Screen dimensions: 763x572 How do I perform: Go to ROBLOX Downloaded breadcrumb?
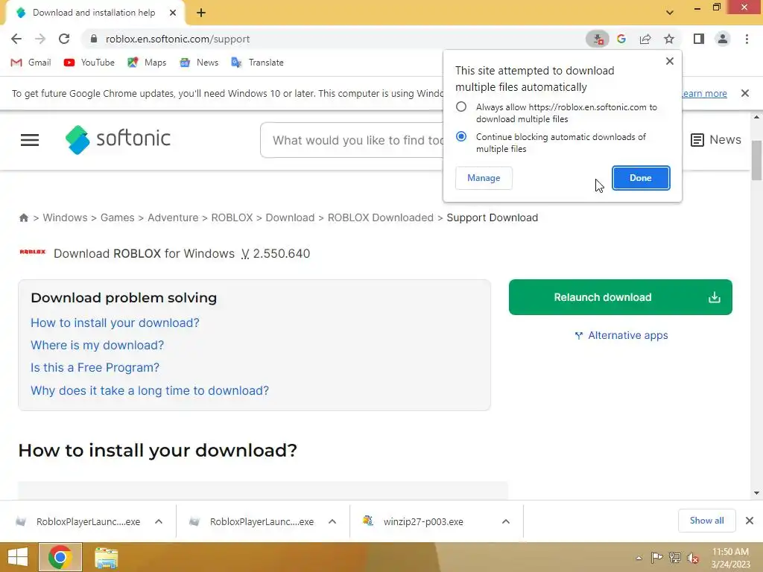(x=381, y=218)
